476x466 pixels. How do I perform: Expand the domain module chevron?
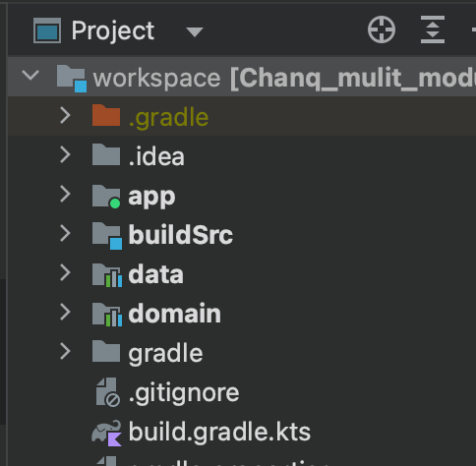[x=66, y=312]
